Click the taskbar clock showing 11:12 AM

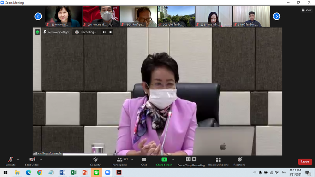(295, 172)
